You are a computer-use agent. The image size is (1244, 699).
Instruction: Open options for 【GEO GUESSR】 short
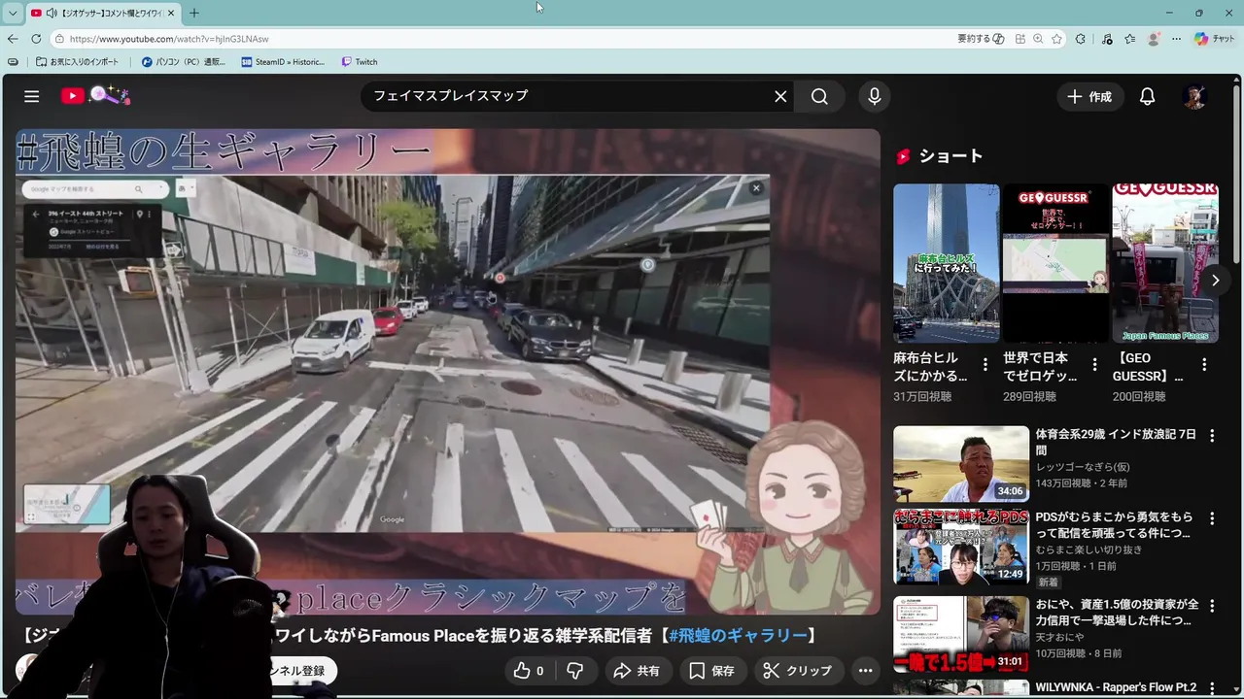(x=1204, y=364)
